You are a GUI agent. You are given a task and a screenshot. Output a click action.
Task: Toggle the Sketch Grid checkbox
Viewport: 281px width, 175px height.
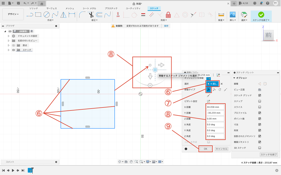[260, 95]
